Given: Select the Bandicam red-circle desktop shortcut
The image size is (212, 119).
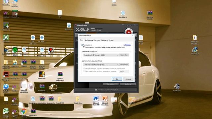Looking at the screenshot, I should 51,51.
